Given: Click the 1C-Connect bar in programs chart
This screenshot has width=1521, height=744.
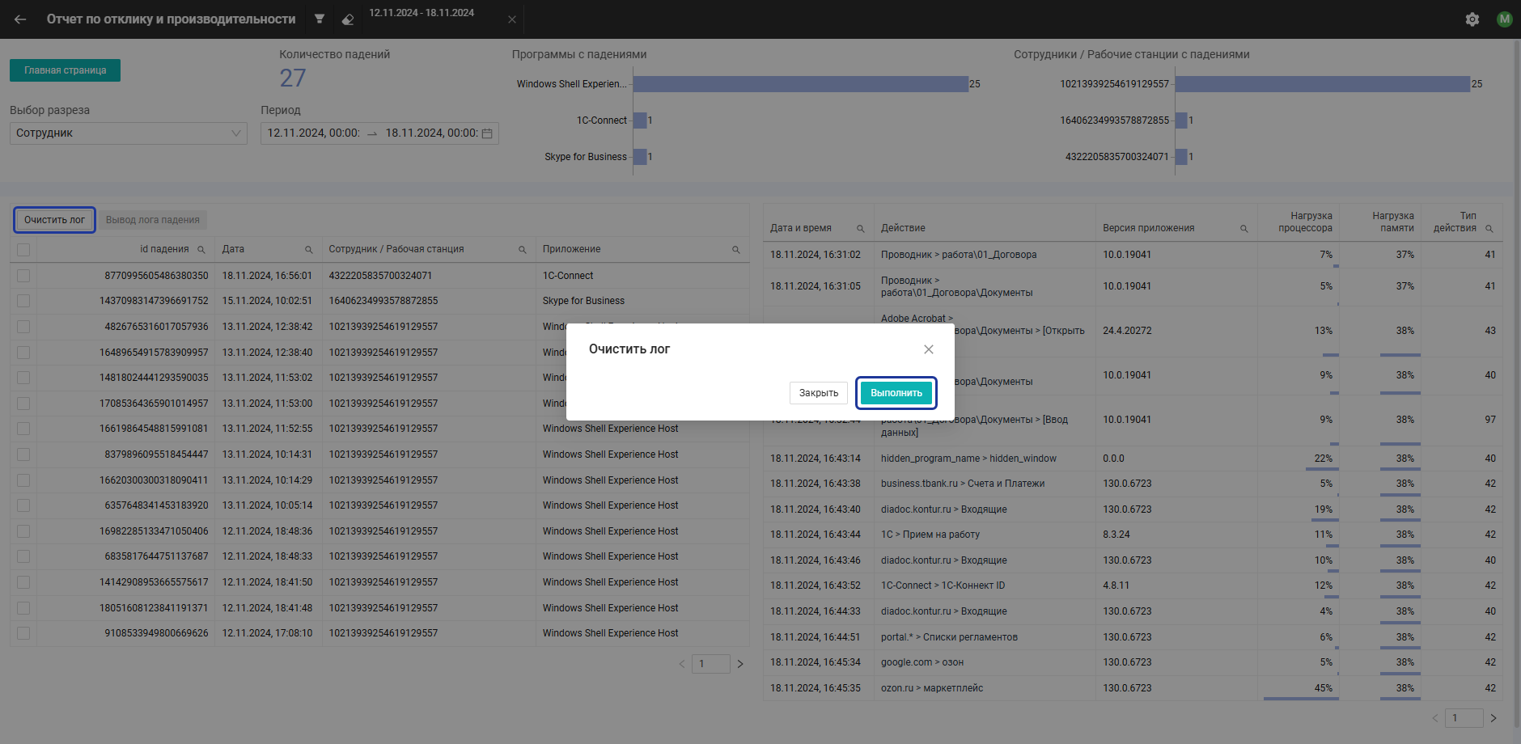Looking at the screenshot, I should pyautogui.click(x=640, y=120).
